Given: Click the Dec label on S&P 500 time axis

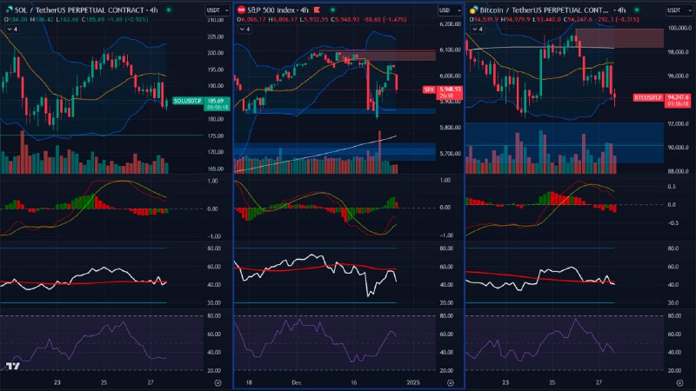Looking at the screenshot, I should (x=297, y=382).
